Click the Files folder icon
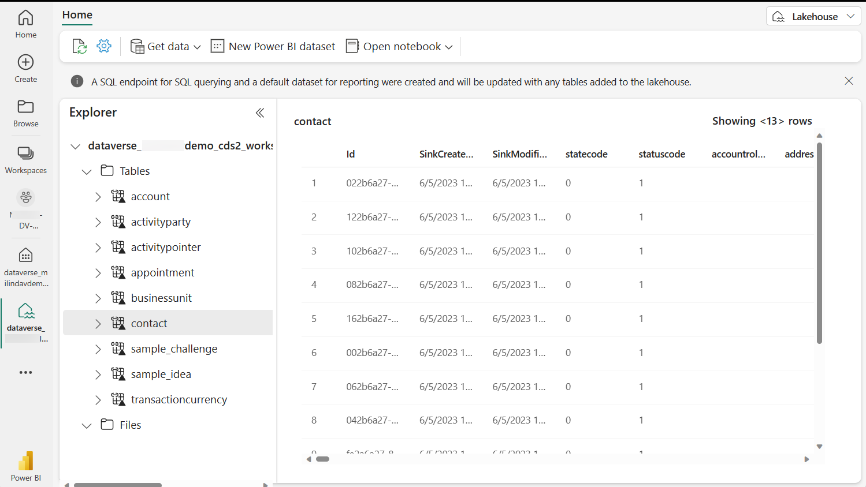Screen dimensions: 866x487 coord(107,425)
